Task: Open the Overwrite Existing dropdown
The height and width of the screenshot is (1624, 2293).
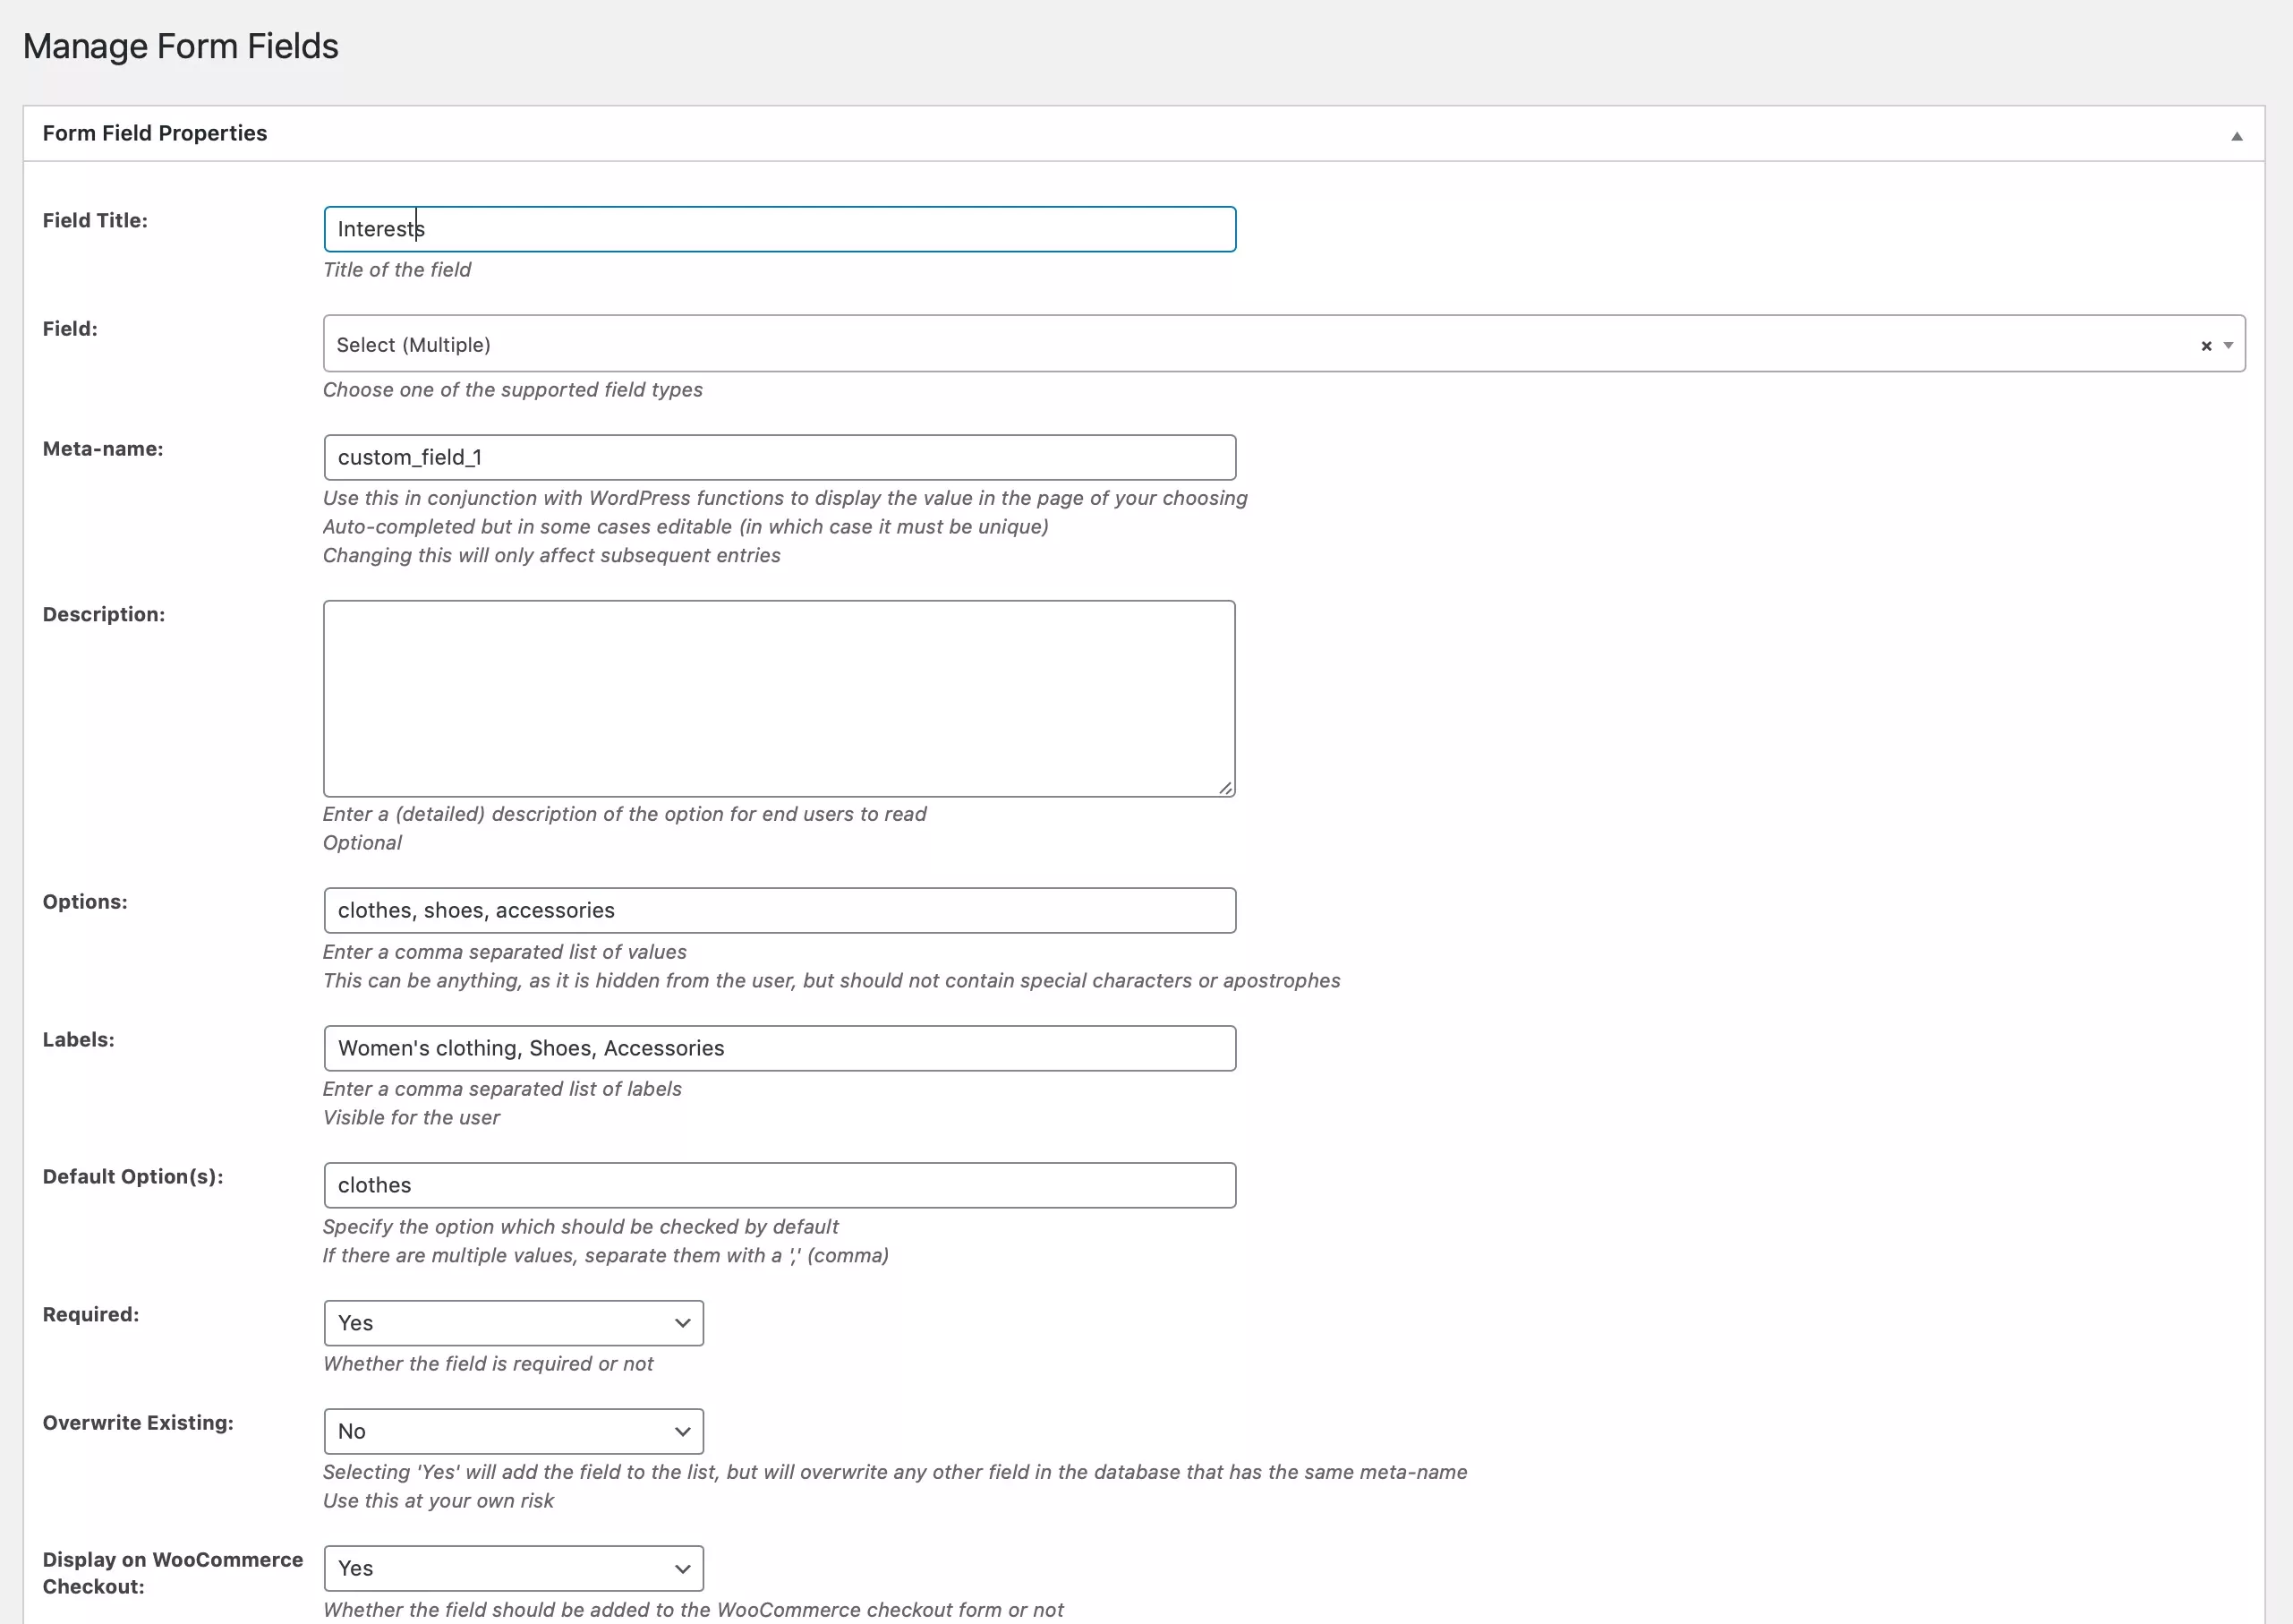Action: coord(514,1431)
